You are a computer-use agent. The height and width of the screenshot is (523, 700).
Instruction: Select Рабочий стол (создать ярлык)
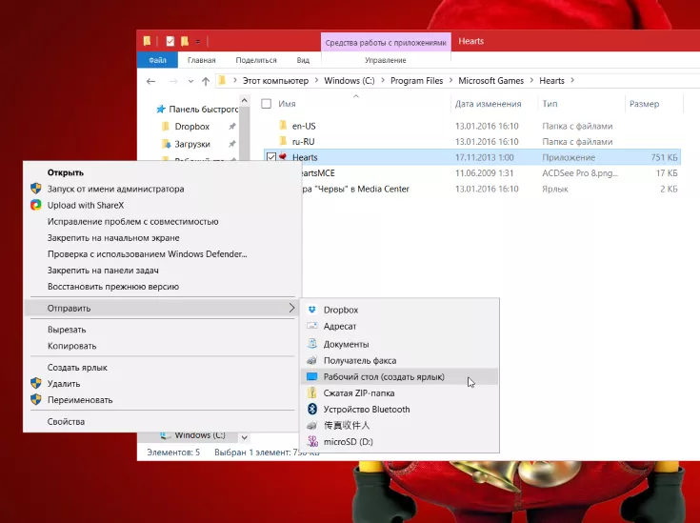(384, 376)
